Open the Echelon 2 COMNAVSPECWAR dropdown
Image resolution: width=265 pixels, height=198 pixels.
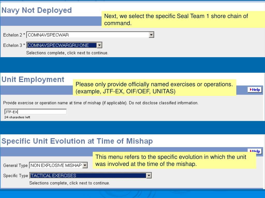[x=90, y=35]
